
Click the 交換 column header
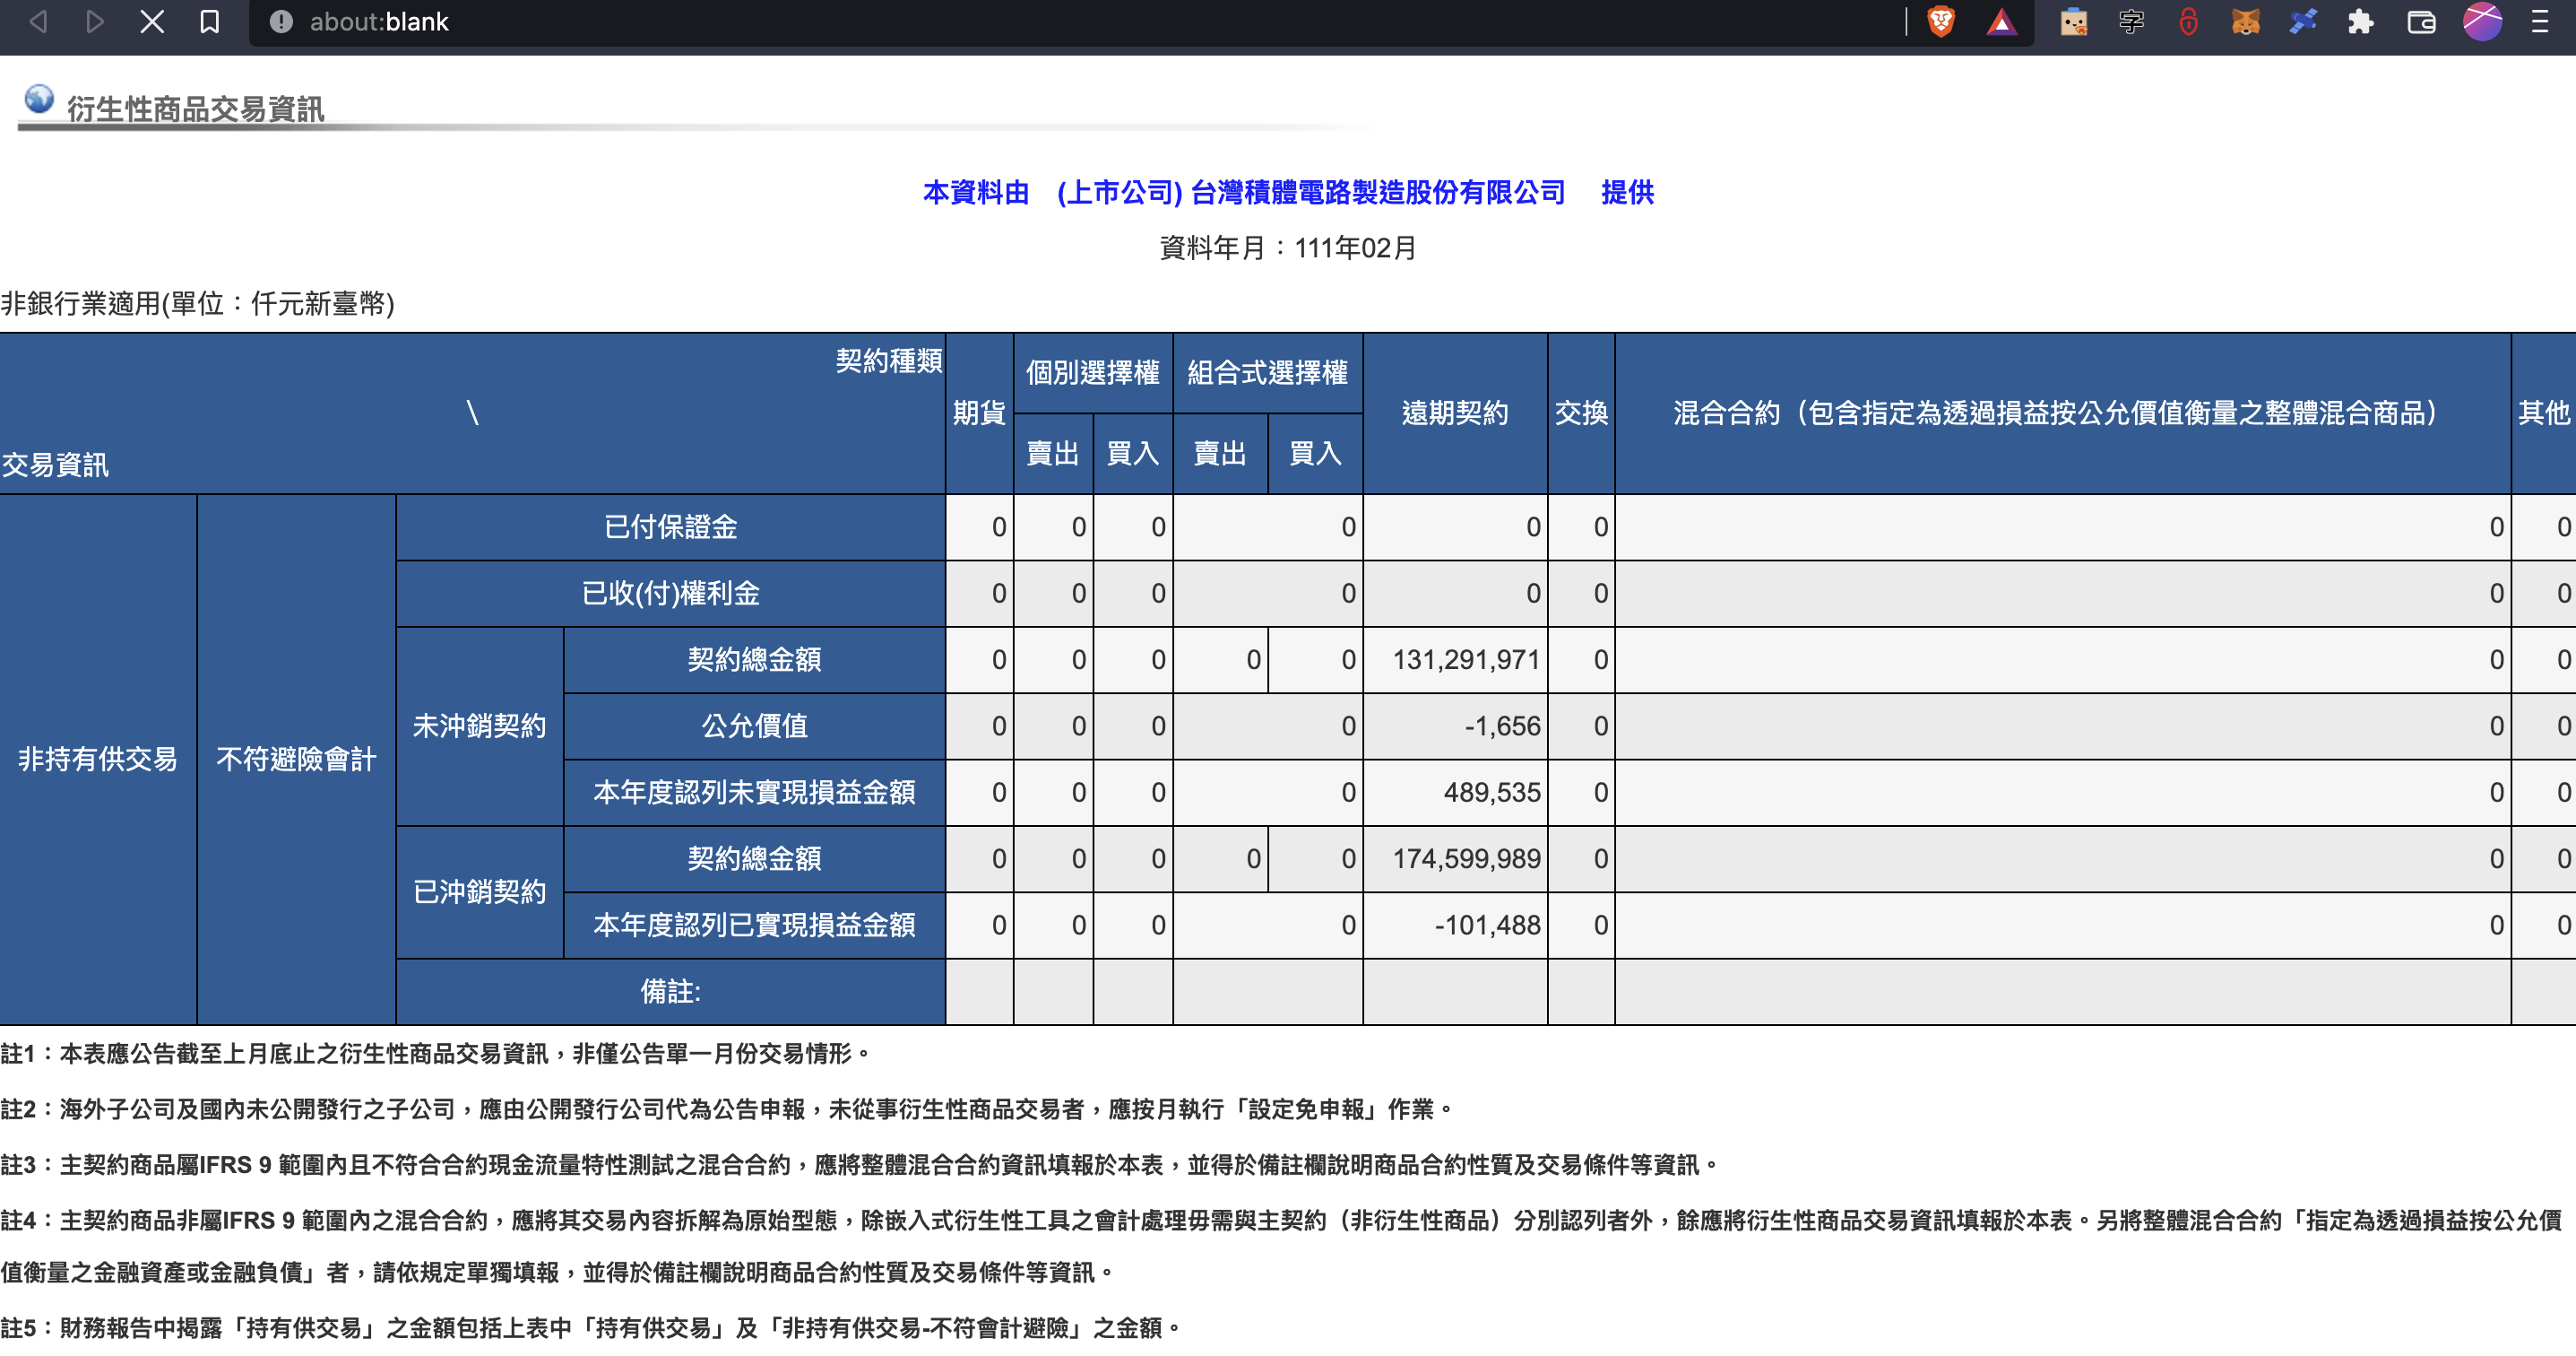pyautogui.click(x=1581, y=413)
